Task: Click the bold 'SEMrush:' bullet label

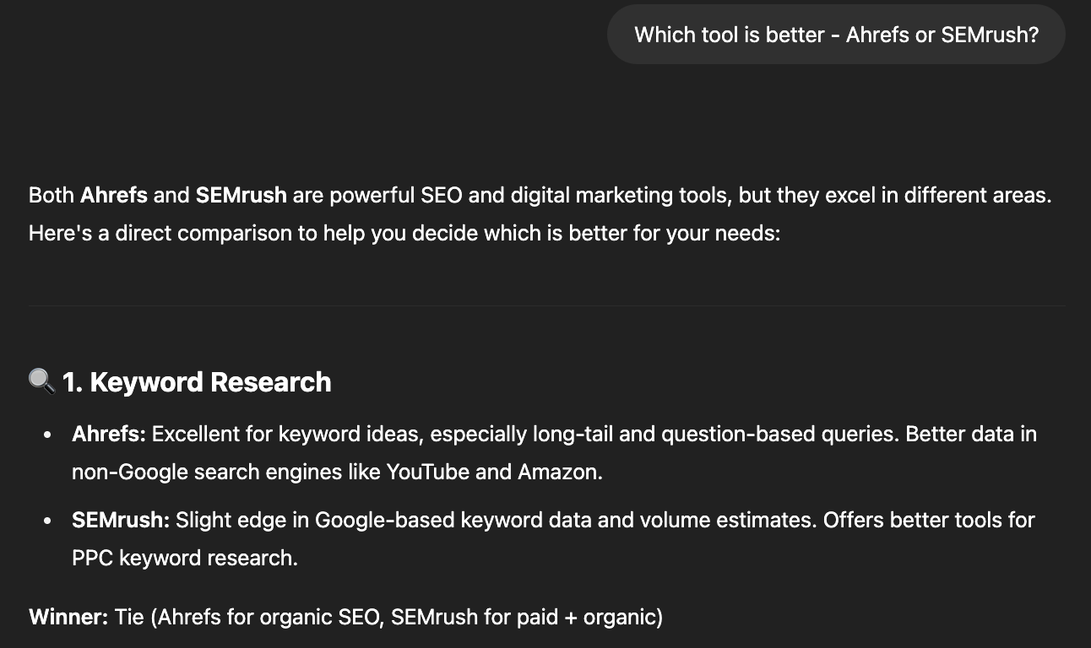Action: coord(121,520)
